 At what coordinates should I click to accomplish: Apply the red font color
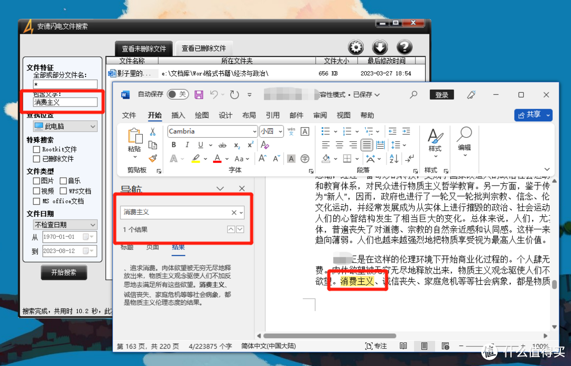pos(217,159)
